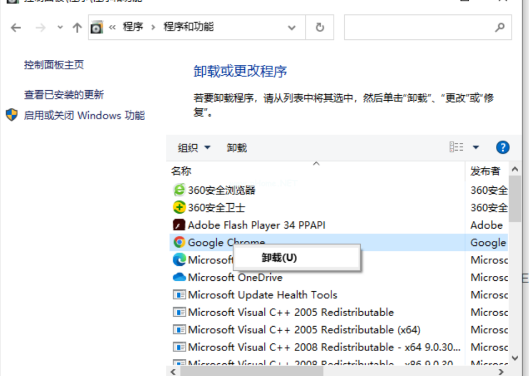The width and height of the screenshot is (532, 376).
Task: Click the 360安全浏览器 program icon
Action: coord(179,190)
